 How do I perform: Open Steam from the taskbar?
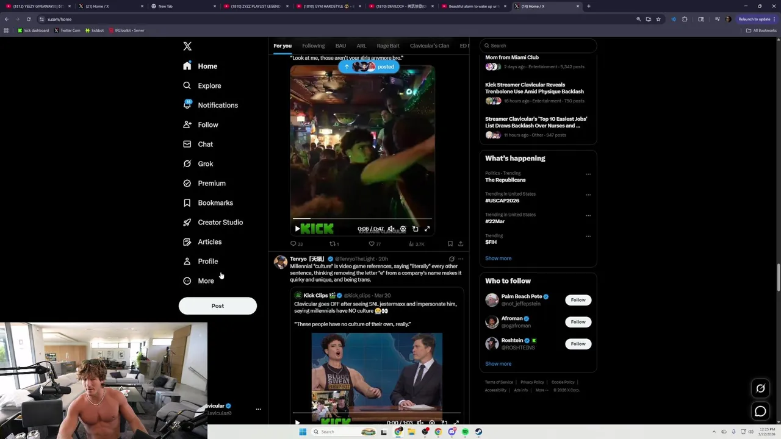click(x=478, y=432)
